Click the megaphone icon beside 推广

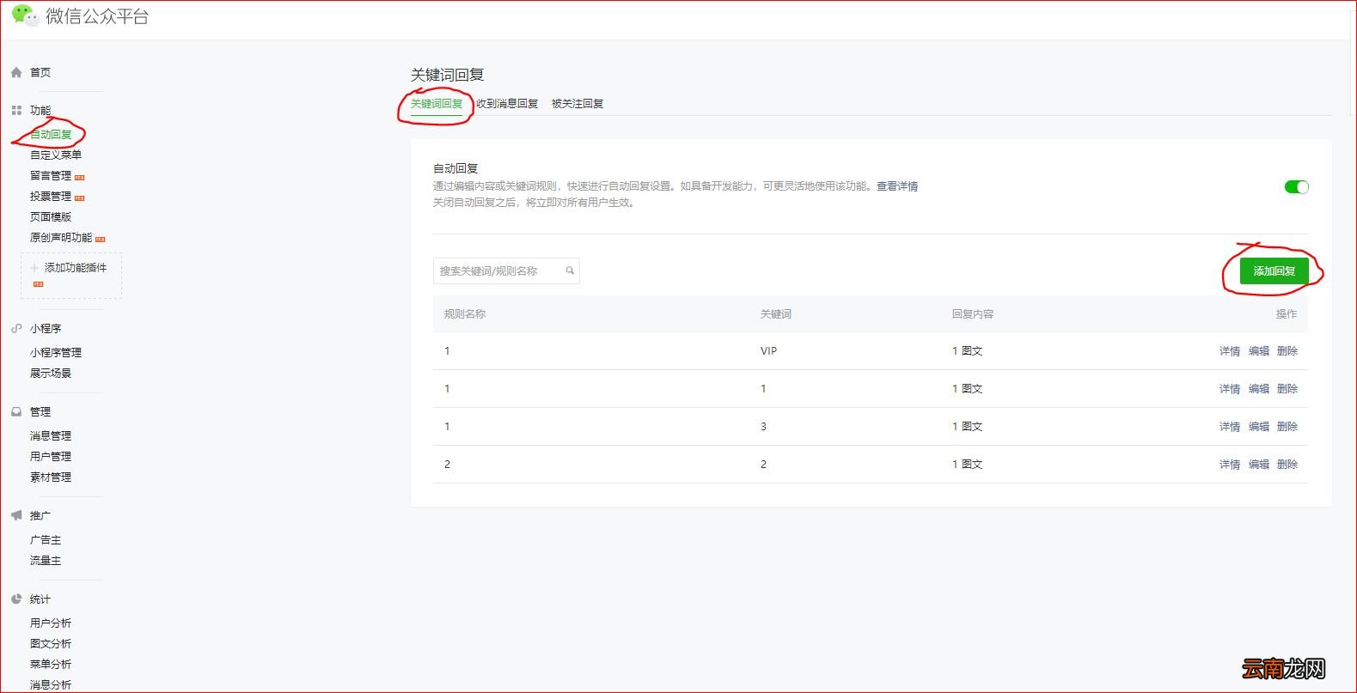click(x=16, y=515)
